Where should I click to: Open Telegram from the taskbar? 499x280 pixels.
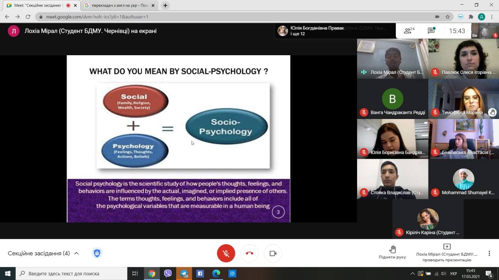pos(184,273)
